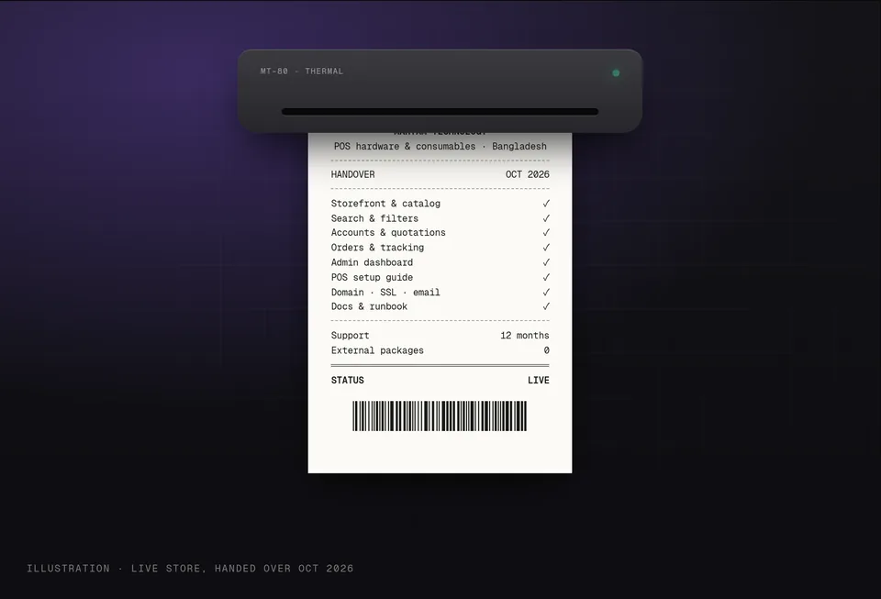Screen dimensions: 881x599
Task: Click the 'Search & filters' line item
Action: [374, 218]
